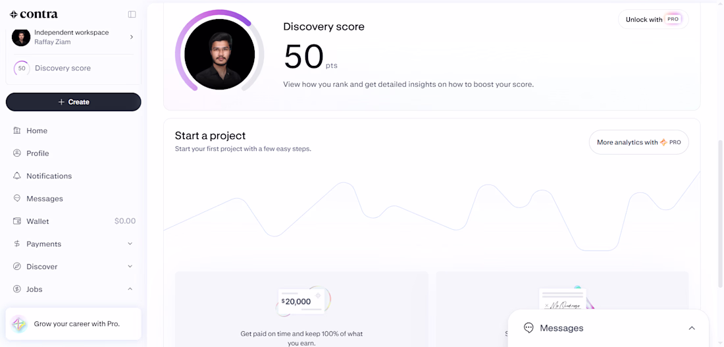Viewport: 724px width, 347px height.
Task: Click the Create button
Action: [x=74, y=102]
